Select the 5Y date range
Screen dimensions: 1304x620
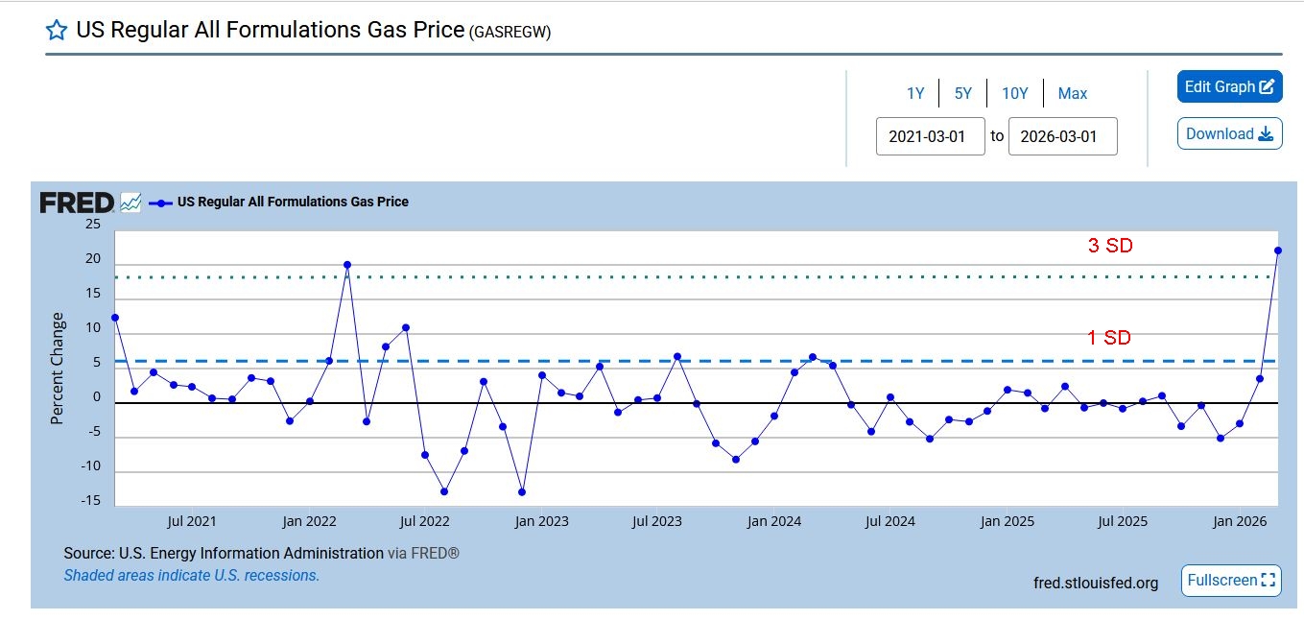tap(962, 94)
